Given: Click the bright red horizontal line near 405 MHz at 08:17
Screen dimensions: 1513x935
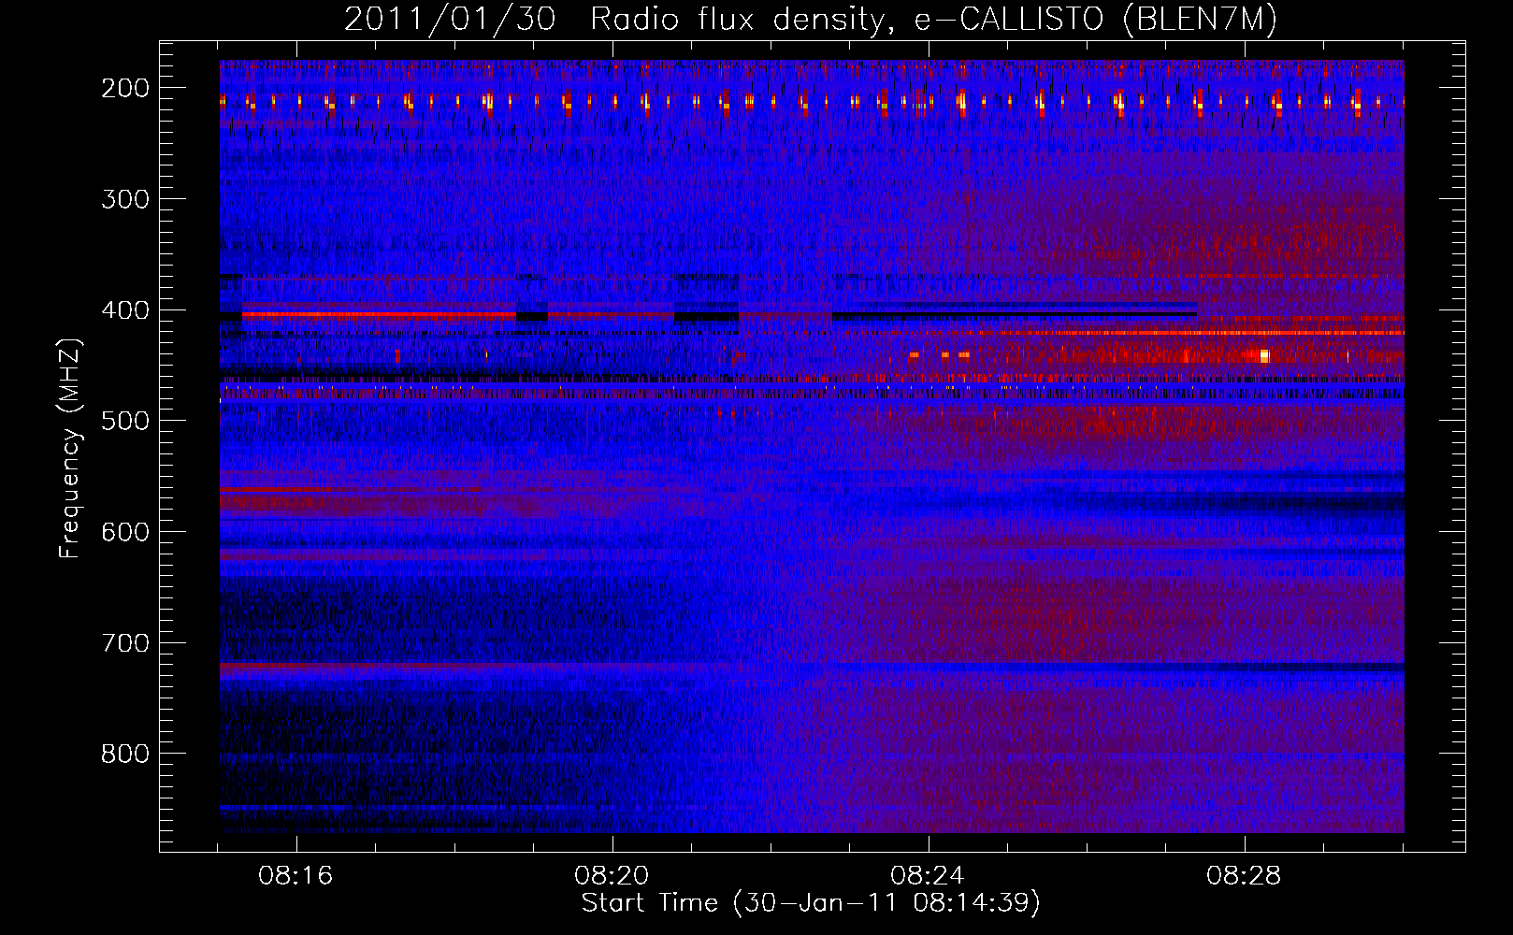Looking at the screenshot, I should (379, 315).
